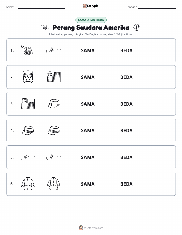This screenshot has height=235, width=182.
Task: Select the flag picture in row 2
Action: pos(54,77)
